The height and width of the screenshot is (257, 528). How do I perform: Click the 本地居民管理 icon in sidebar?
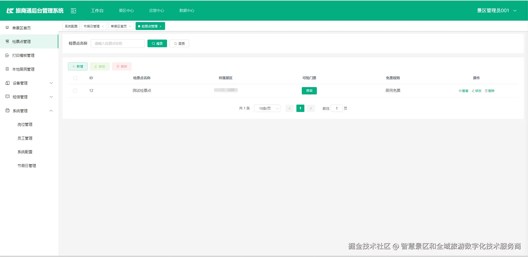click(7, 69)
